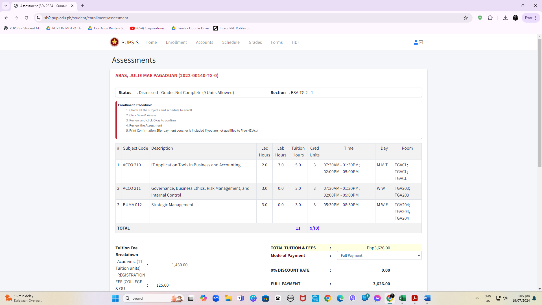The image size is (542, 305).
Task: Open the tab search chevron
Action: [x=6, y=6]
